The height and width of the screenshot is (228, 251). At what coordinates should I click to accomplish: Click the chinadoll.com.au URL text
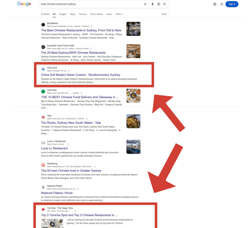click(57, 71)
